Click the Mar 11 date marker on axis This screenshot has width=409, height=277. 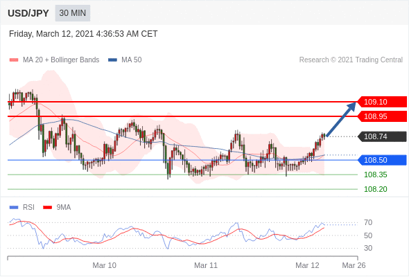[206, 265]
